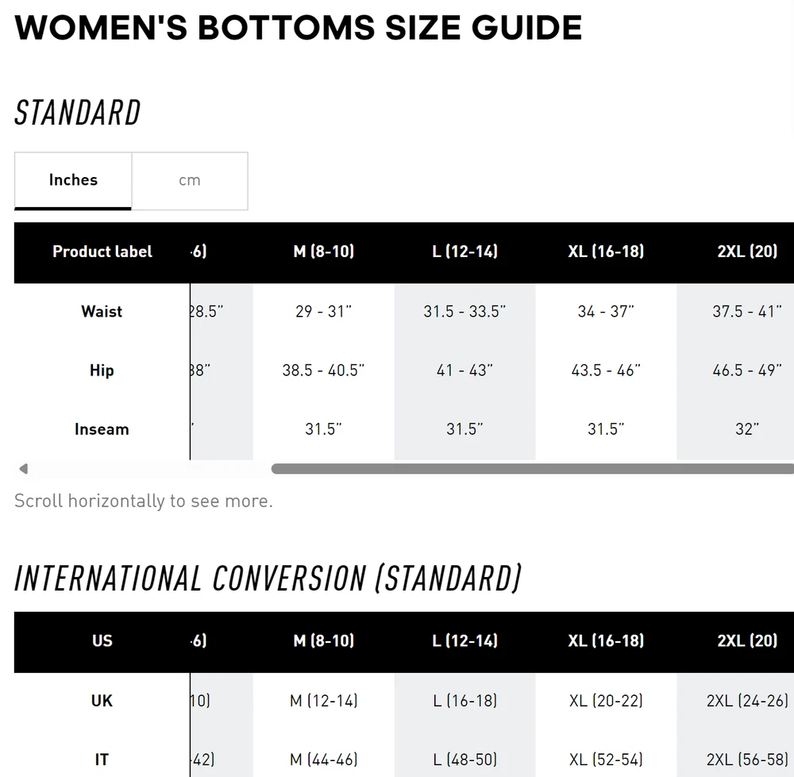Select the Hip row label
This screenshot has width=794, height=777.
tap(102, 370)
